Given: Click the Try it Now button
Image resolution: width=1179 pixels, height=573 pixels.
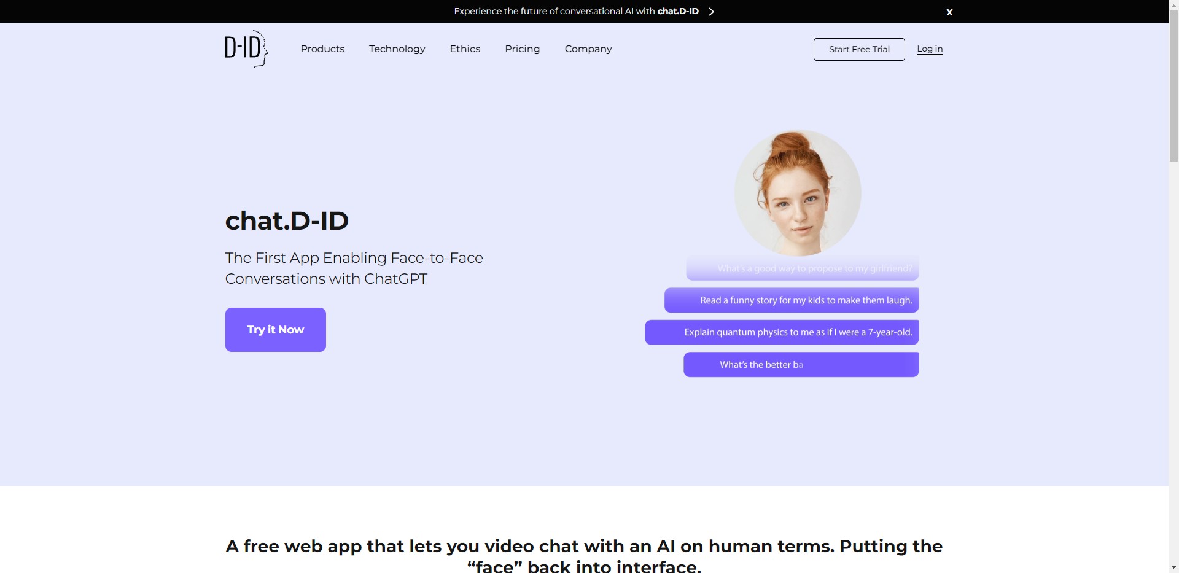Looking at the screenshot, I should [275, 330].
